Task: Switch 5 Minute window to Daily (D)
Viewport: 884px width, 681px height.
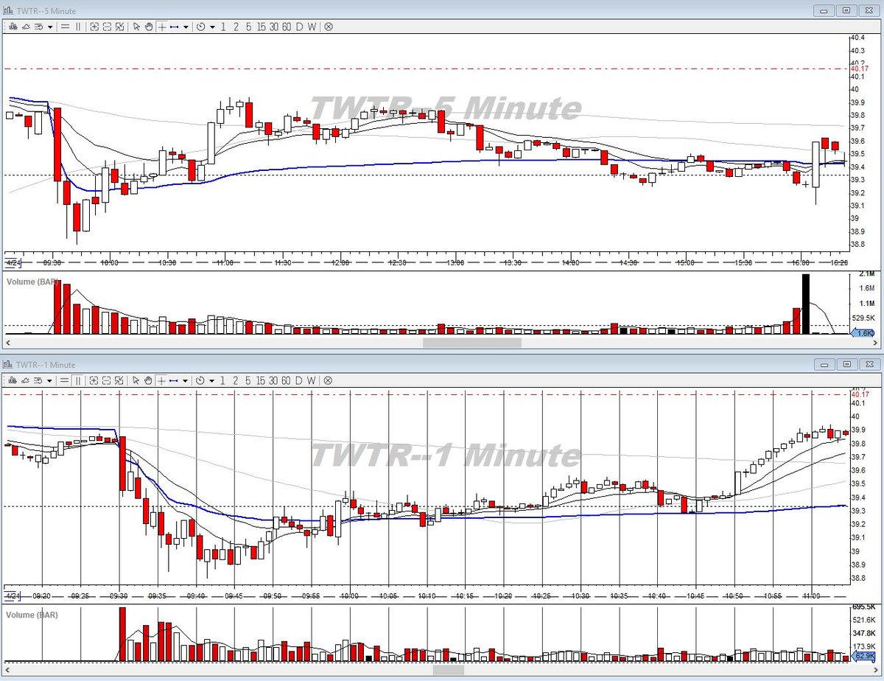Action: (x=299, y=27)
